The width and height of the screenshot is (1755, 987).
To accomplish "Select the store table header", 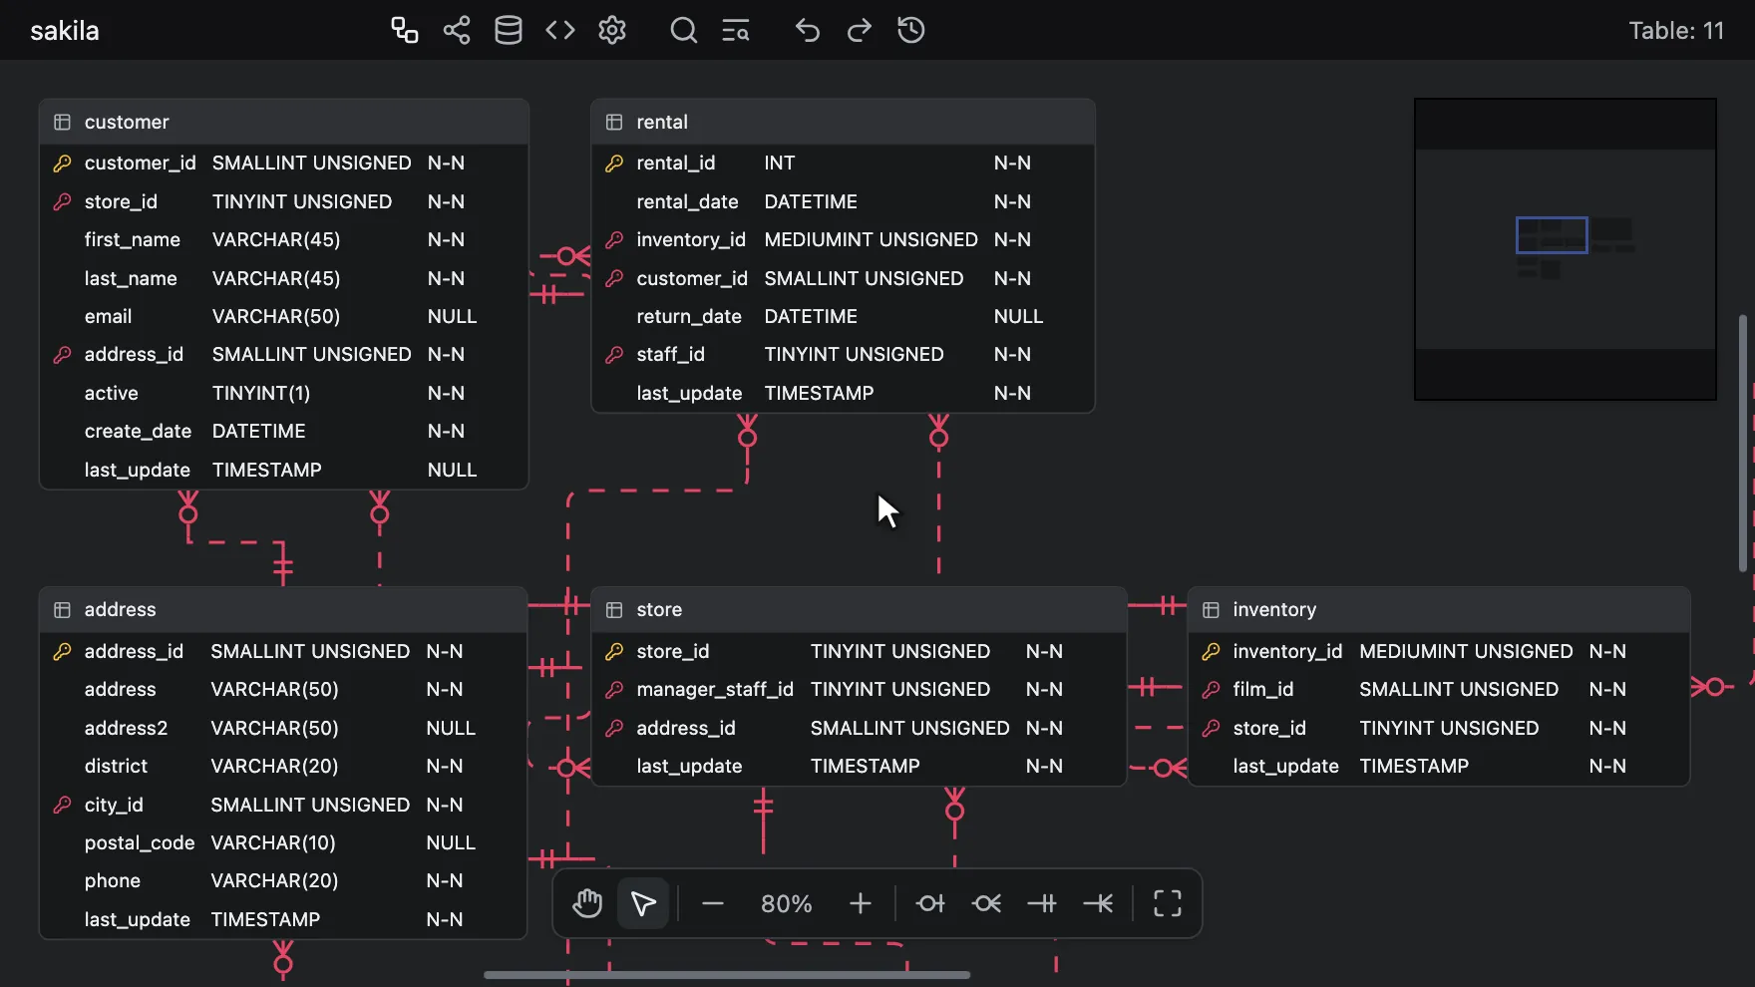I will [x=860, y=610].
